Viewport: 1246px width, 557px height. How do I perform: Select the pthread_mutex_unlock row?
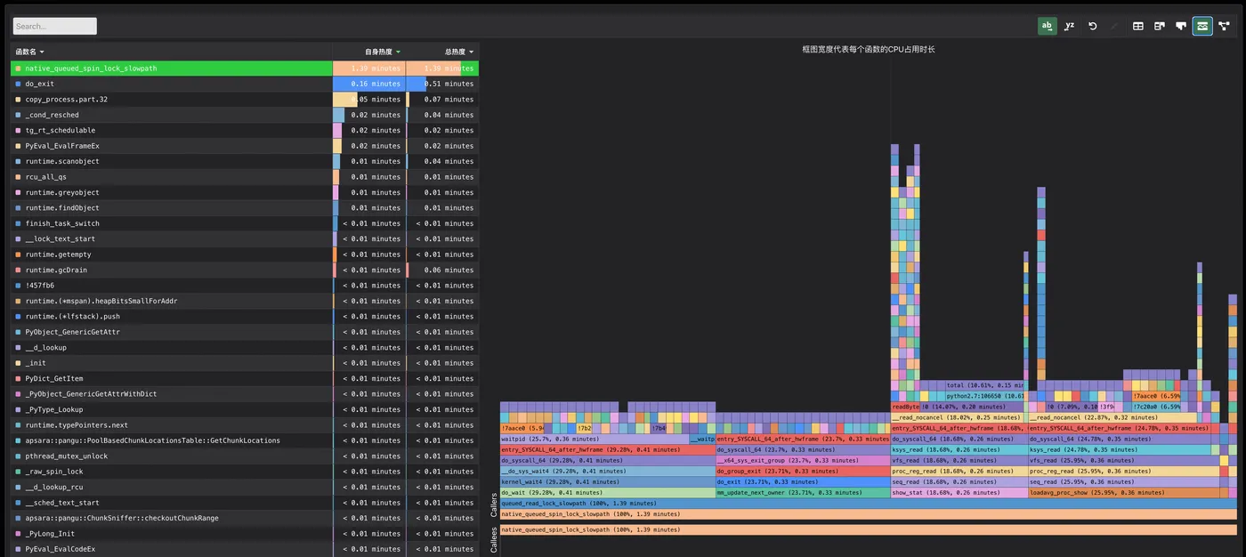[245, 456]
